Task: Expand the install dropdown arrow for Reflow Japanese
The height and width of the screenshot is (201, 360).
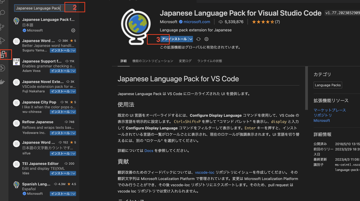Action: 74,133
